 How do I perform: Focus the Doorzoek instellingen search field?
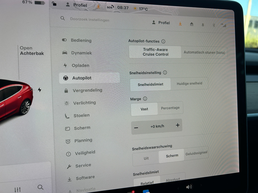coord(89,20)
